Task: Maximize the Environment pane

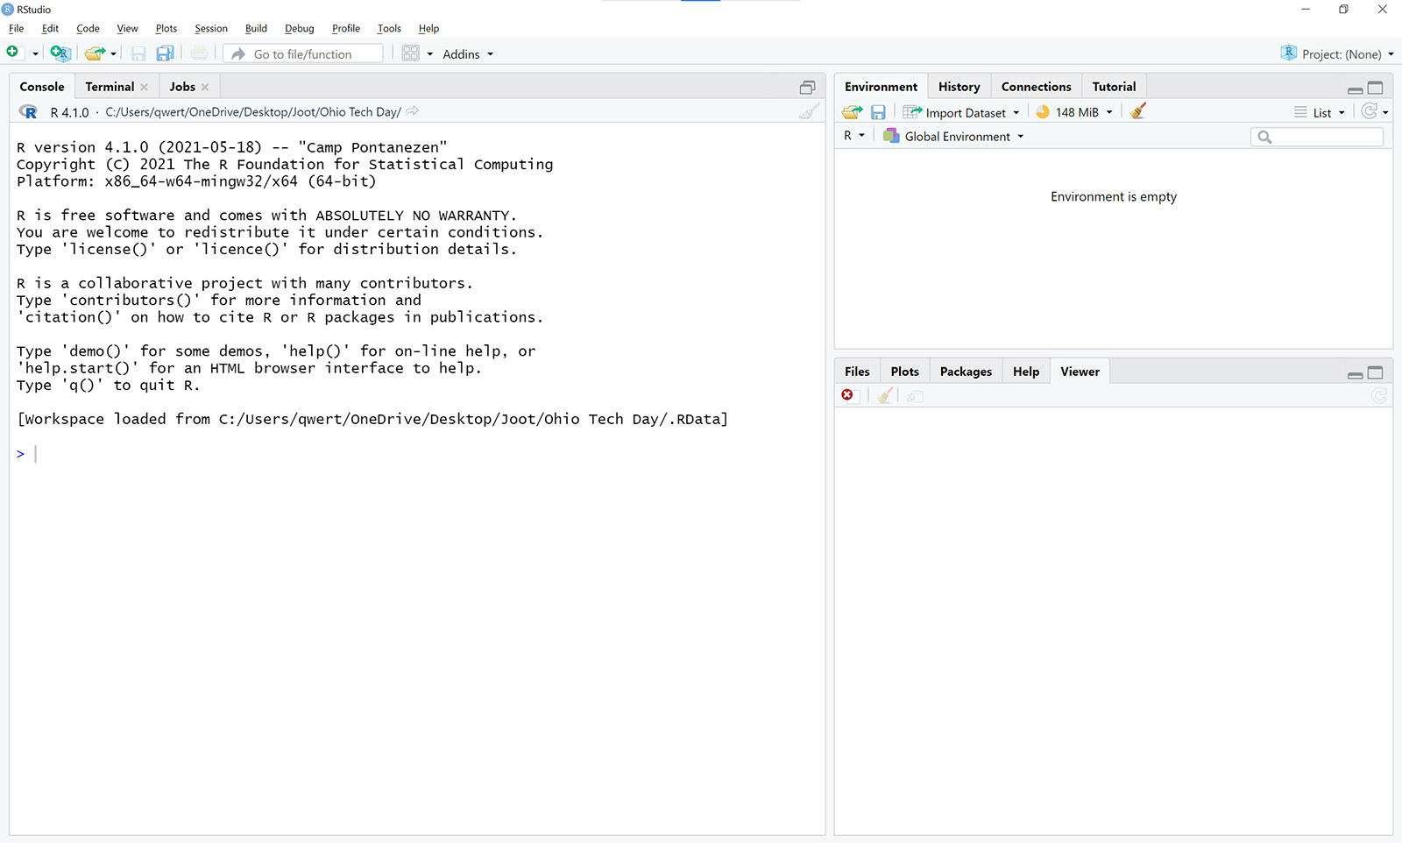Action: click(x=1376, y=88)
